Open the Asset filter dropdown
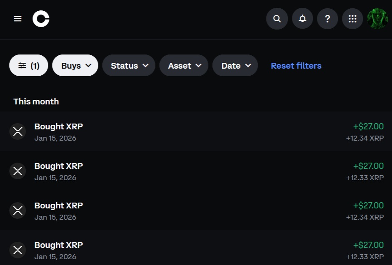Screen dimensions: 392x265 [x=184, y=66]
